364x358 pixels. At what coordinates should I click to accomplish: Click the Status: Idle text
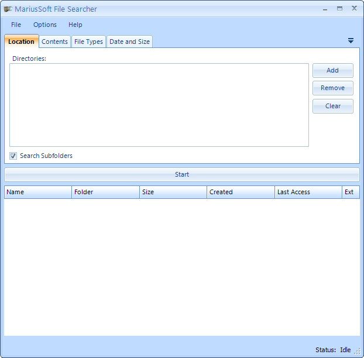coord(333,350)
